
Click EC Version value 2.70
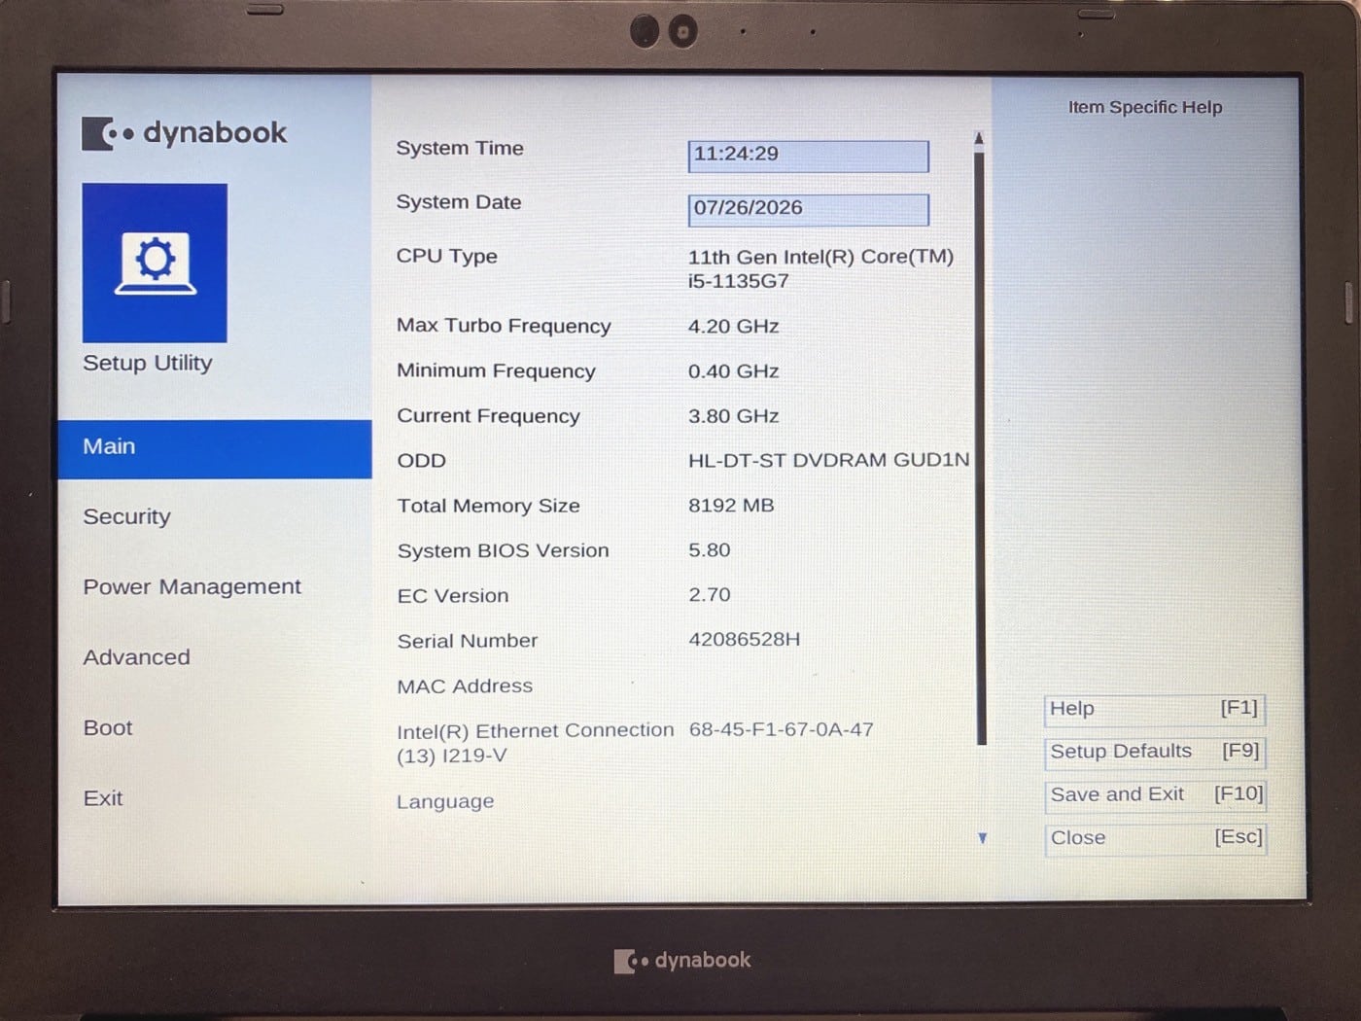pyautogui.click(x=710, y=595)
